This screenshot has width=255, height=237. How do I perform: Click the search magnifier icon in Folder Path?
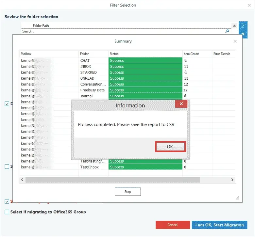pos(227,31)
